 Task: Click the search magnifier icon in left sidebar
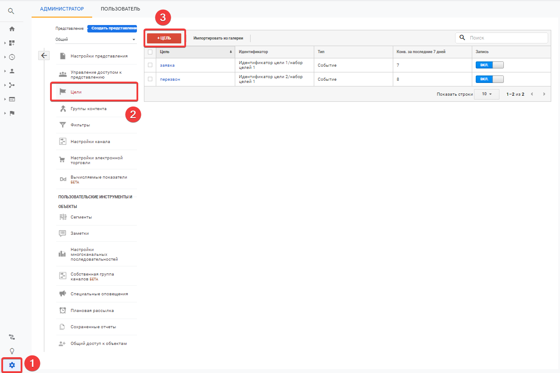(x=11, y=11)
